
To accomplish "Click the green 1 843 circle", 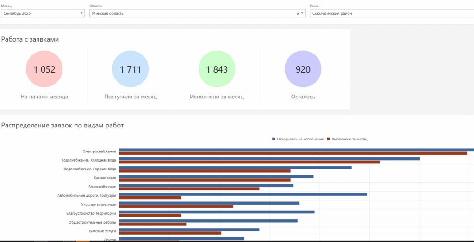I will pyautogui.click(x=217, y=69).
